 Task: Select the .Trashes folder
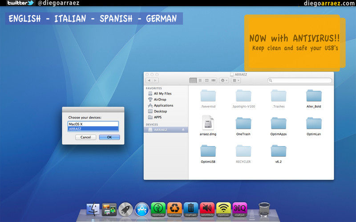click(x=279, y=99)
